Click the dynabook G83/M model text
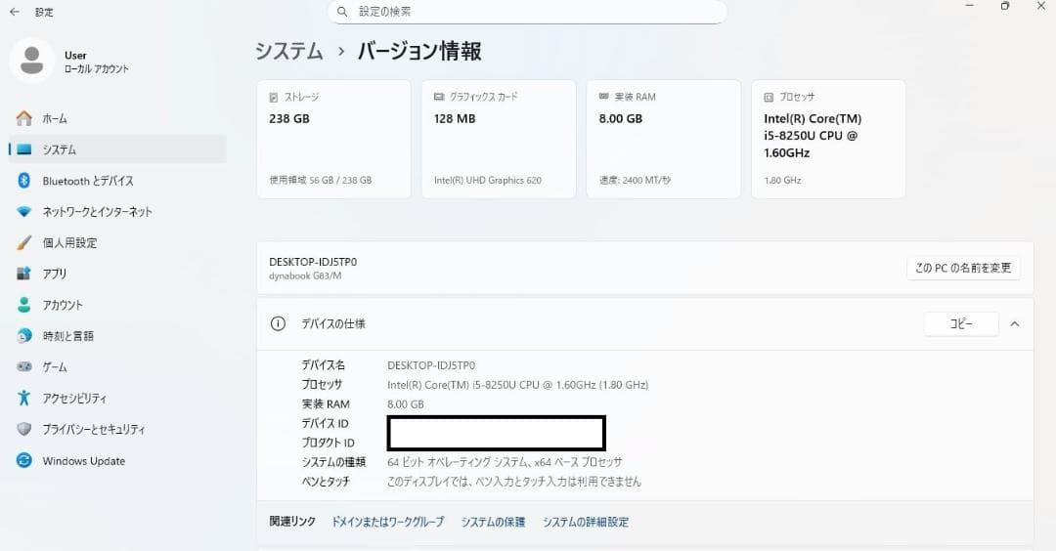 [305, 275]
